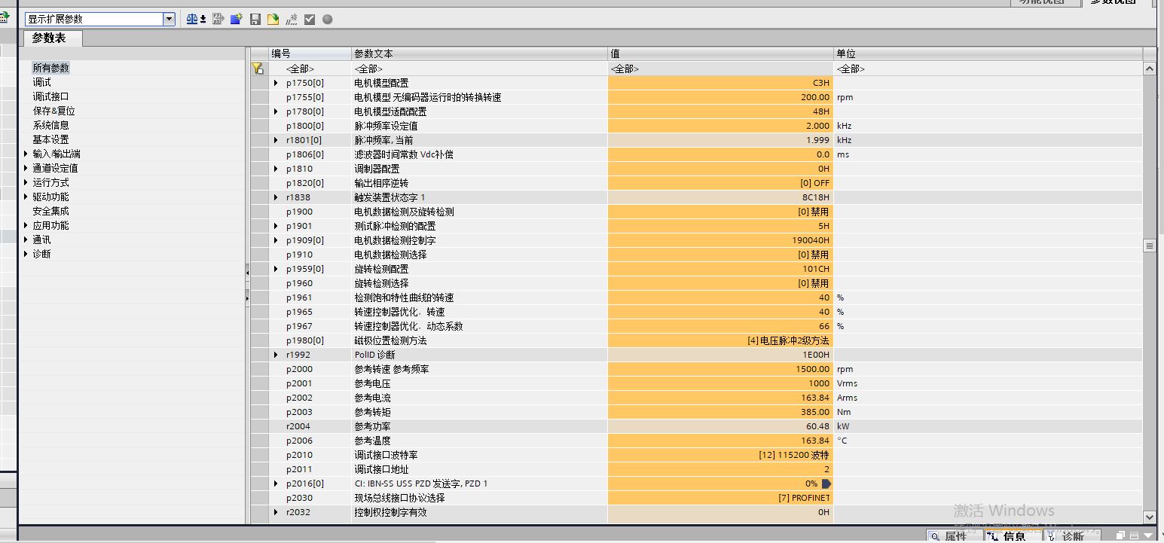Toggle the checkmark icon in the toolbar
The width and height of the screenshot is (1164, 543).
click(310, 20)
